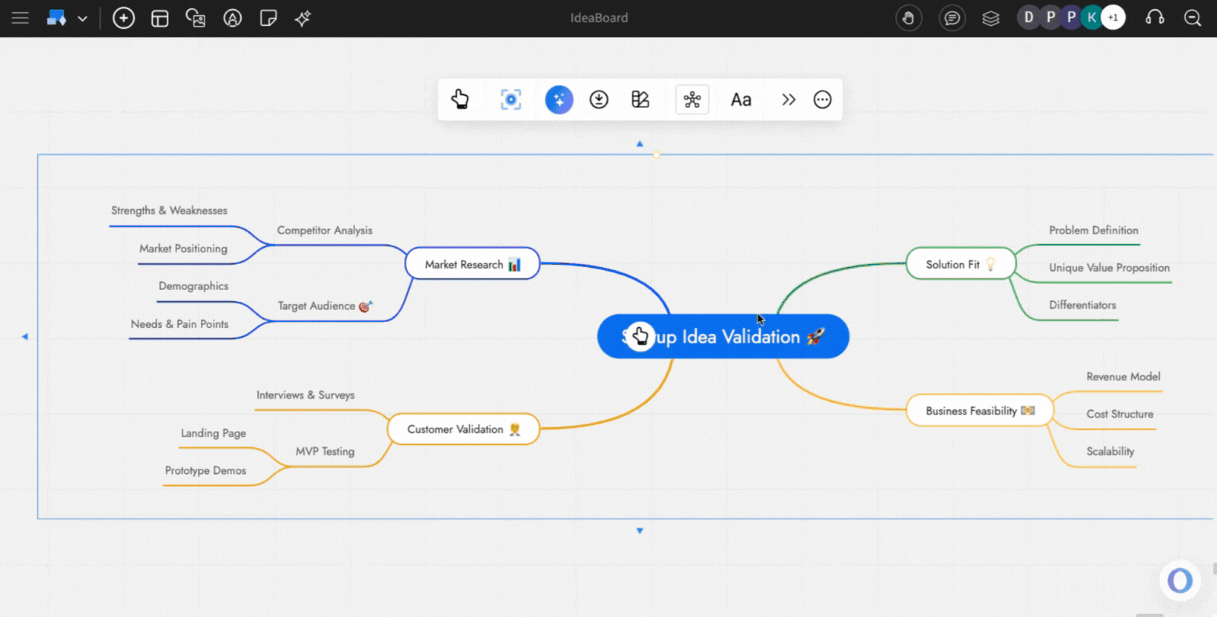This screenshot has width=1217, height=617.
Task: Click Revenue Model text
Action: (1123, 377)
